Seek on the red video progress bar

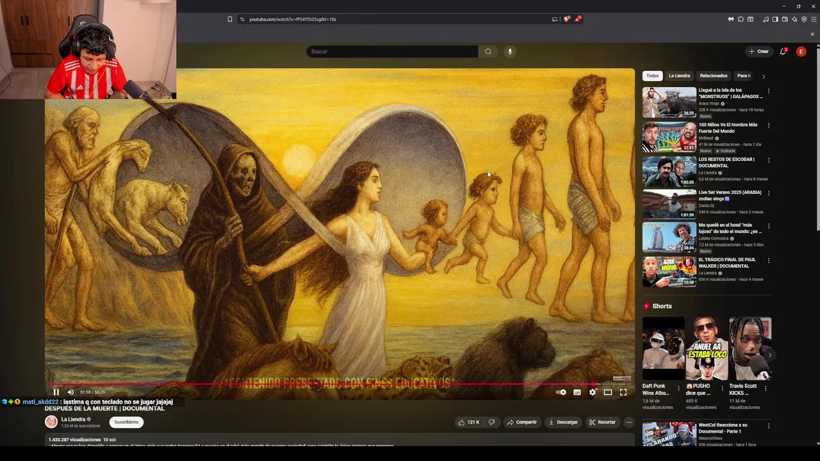tap(340, 385)
